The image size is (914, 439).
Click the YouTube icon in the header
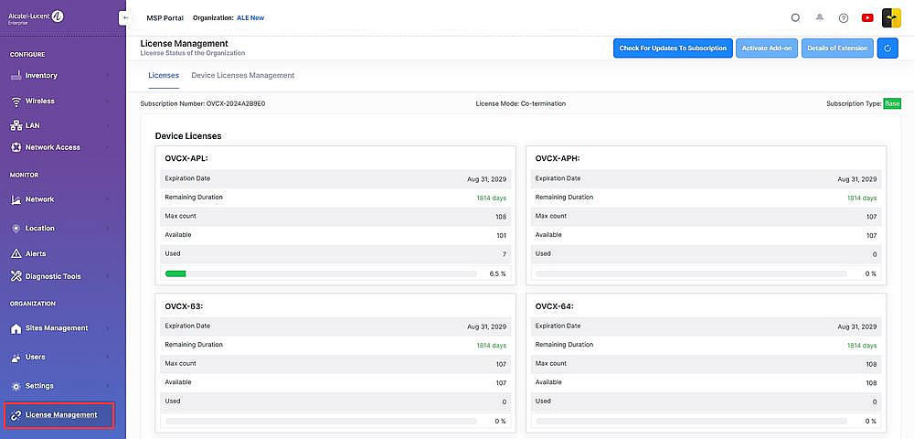(x=866, y=17)
